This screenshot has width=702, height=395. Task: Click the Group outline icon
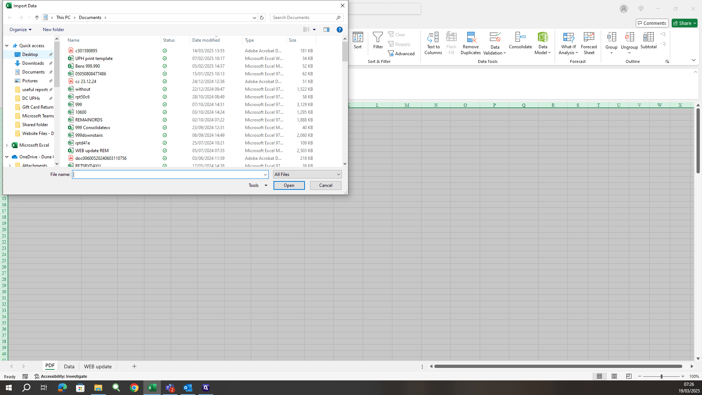pyautogui.click(x=611, y=43)
